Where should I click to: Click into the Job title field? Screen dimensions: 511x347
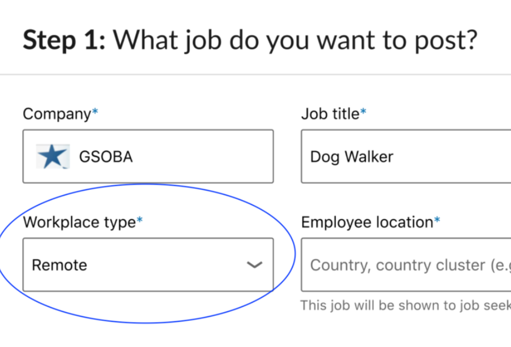406,157
